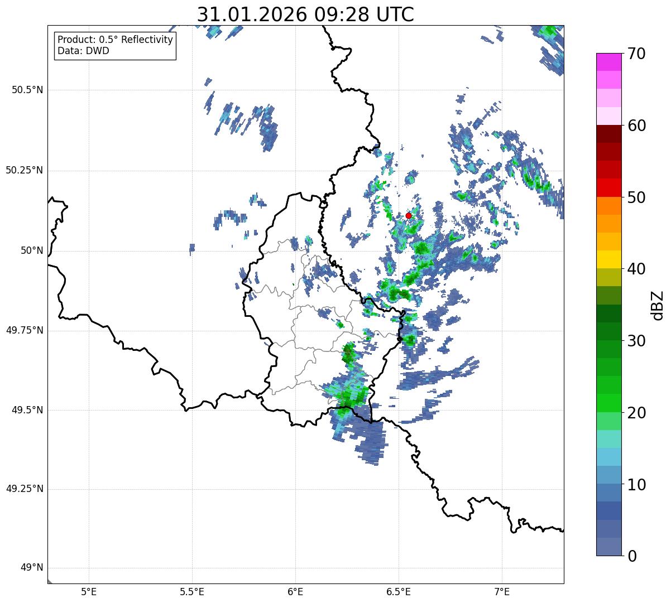Screen dimensions: 671x603
Task: Click the longitude label 7°E
Action: (502, 591)
